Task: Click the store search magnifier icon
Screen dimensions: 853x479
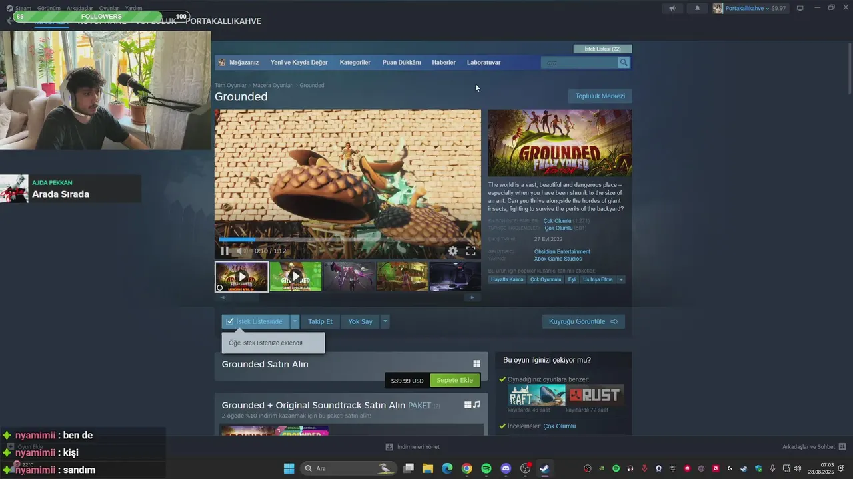Action: [x=624, y=63]
